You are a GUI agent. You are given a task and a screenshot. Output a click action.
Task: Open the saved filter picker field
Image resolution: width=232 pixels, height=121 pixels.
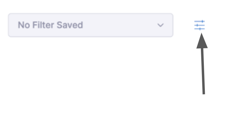pos(91,25)
